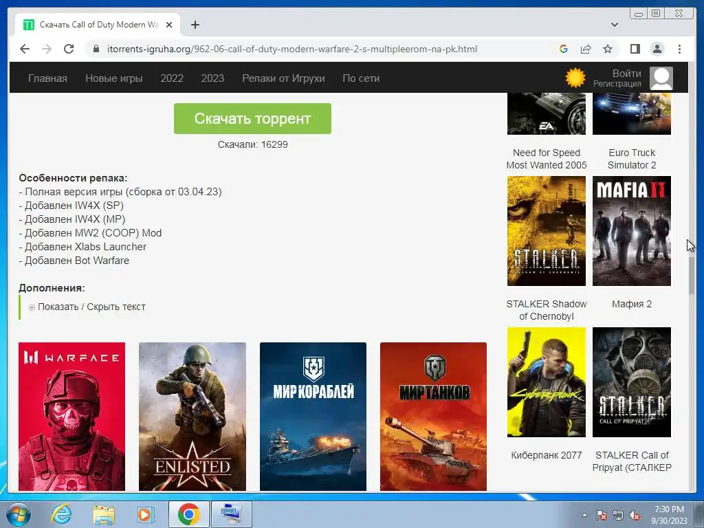Click the STALKER Shadow of Chernobyl cover
This screenshot has width=704, height=528.
click(x=547, y=231)
